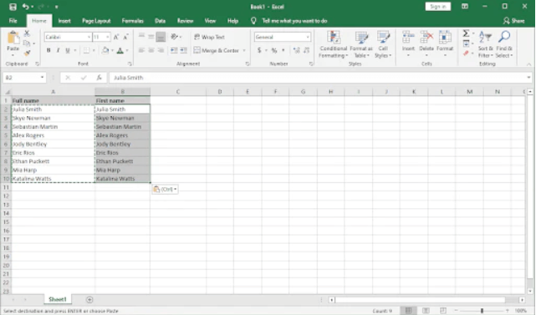
Task: Open the Merge & Center dropdown arrow
Action: pyautogui.click(x=244, y=51)
